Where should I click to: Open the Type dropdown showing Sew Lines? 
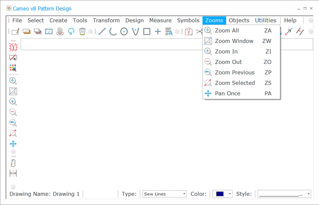click(165, 194)
